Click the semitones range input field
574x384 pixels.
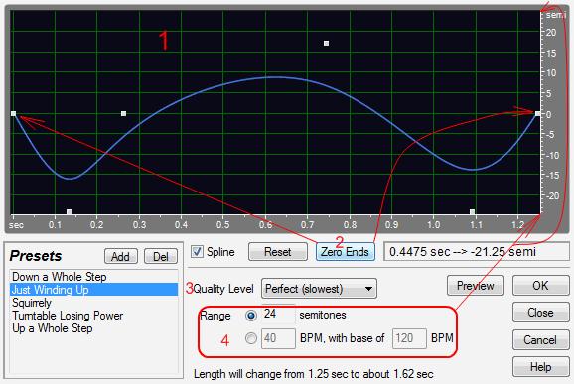278,314
